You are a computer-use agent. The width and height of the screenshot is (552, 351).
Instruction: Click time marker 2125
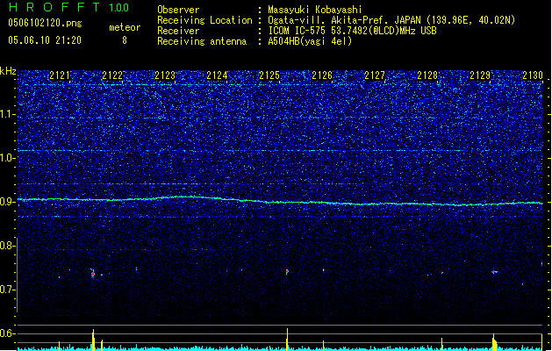[269, 75]
